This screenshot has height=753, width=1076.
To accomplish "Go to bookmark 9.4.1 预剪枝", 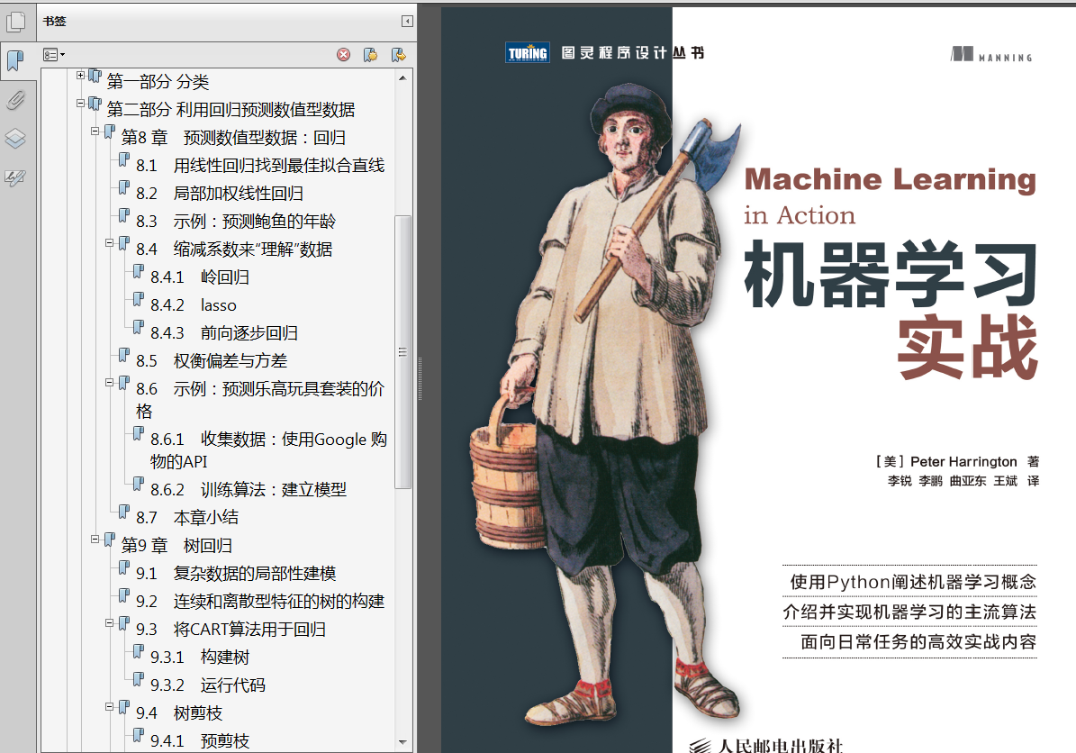I will point(200,741).
